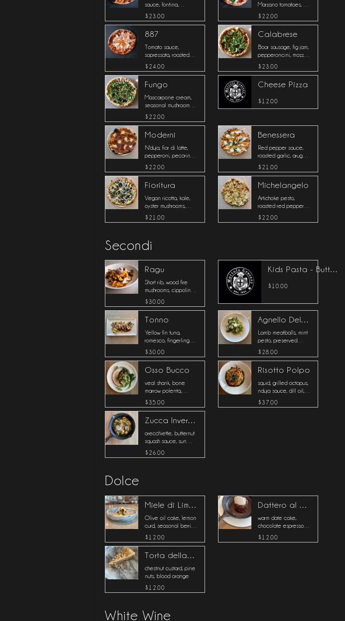Click the Osso Bucco dish image
Viewport: 345px width, 621px height.
point(122,378)
